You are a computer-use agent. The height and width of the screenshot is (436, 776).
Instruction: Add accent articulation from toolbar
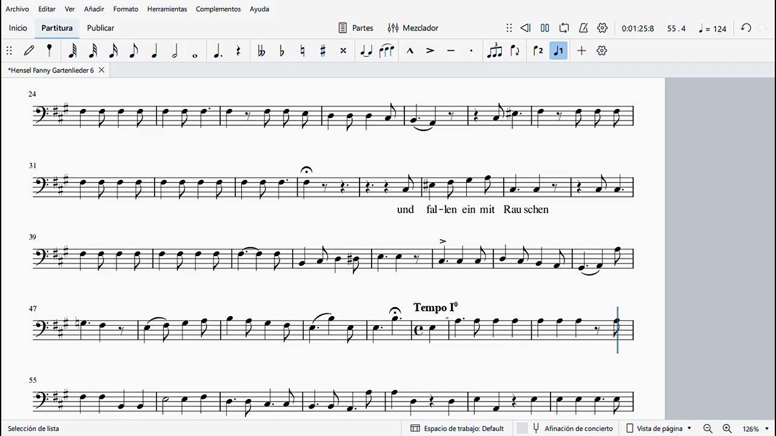(x=430, y=51)
